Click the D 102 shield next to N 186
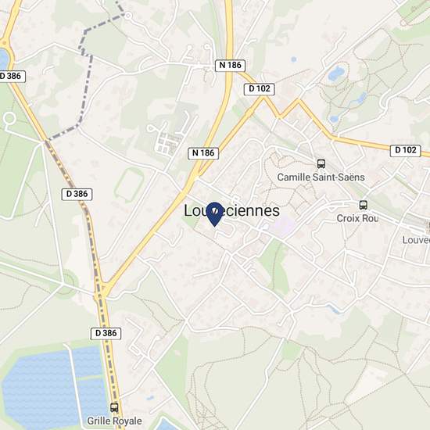Screen dimensions: 430x430 259,89
